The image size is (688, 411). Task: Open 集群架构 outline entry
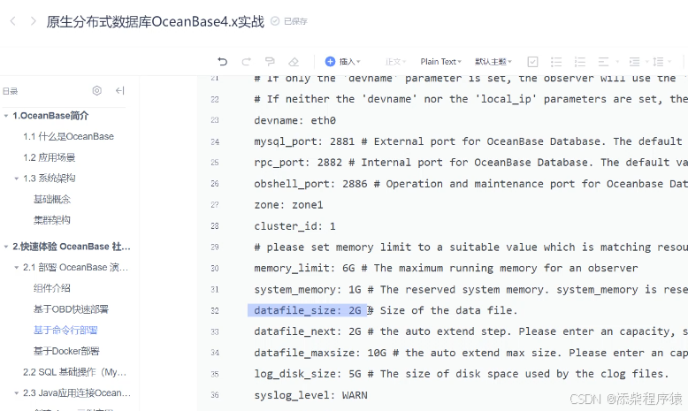(52, 220)
